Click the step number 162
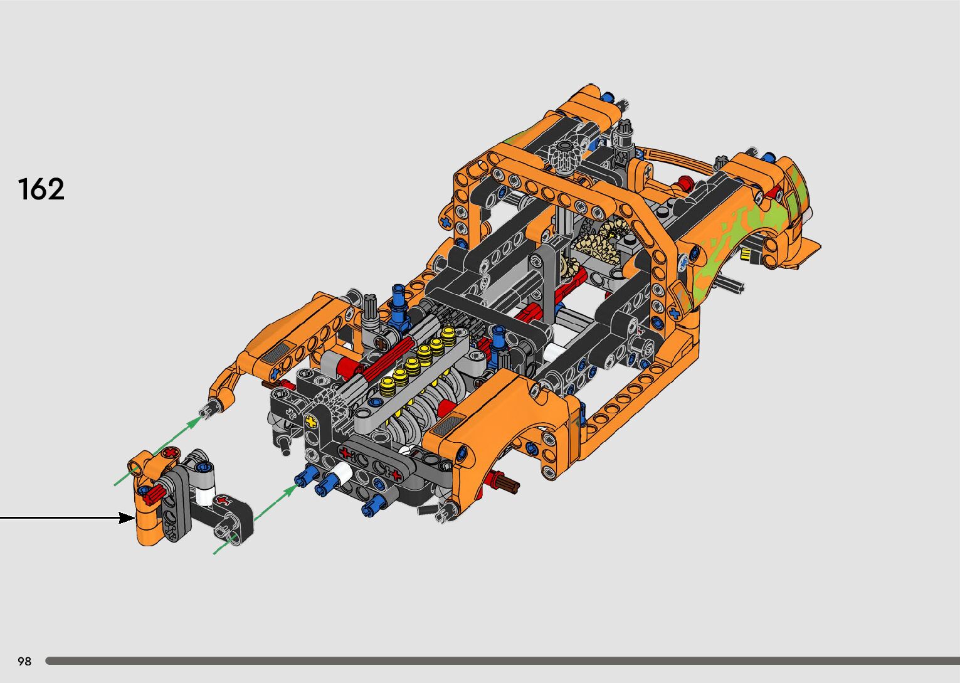The width and height of the screenshot is (960, 683). pyautogui.click(x=41, y=189)
